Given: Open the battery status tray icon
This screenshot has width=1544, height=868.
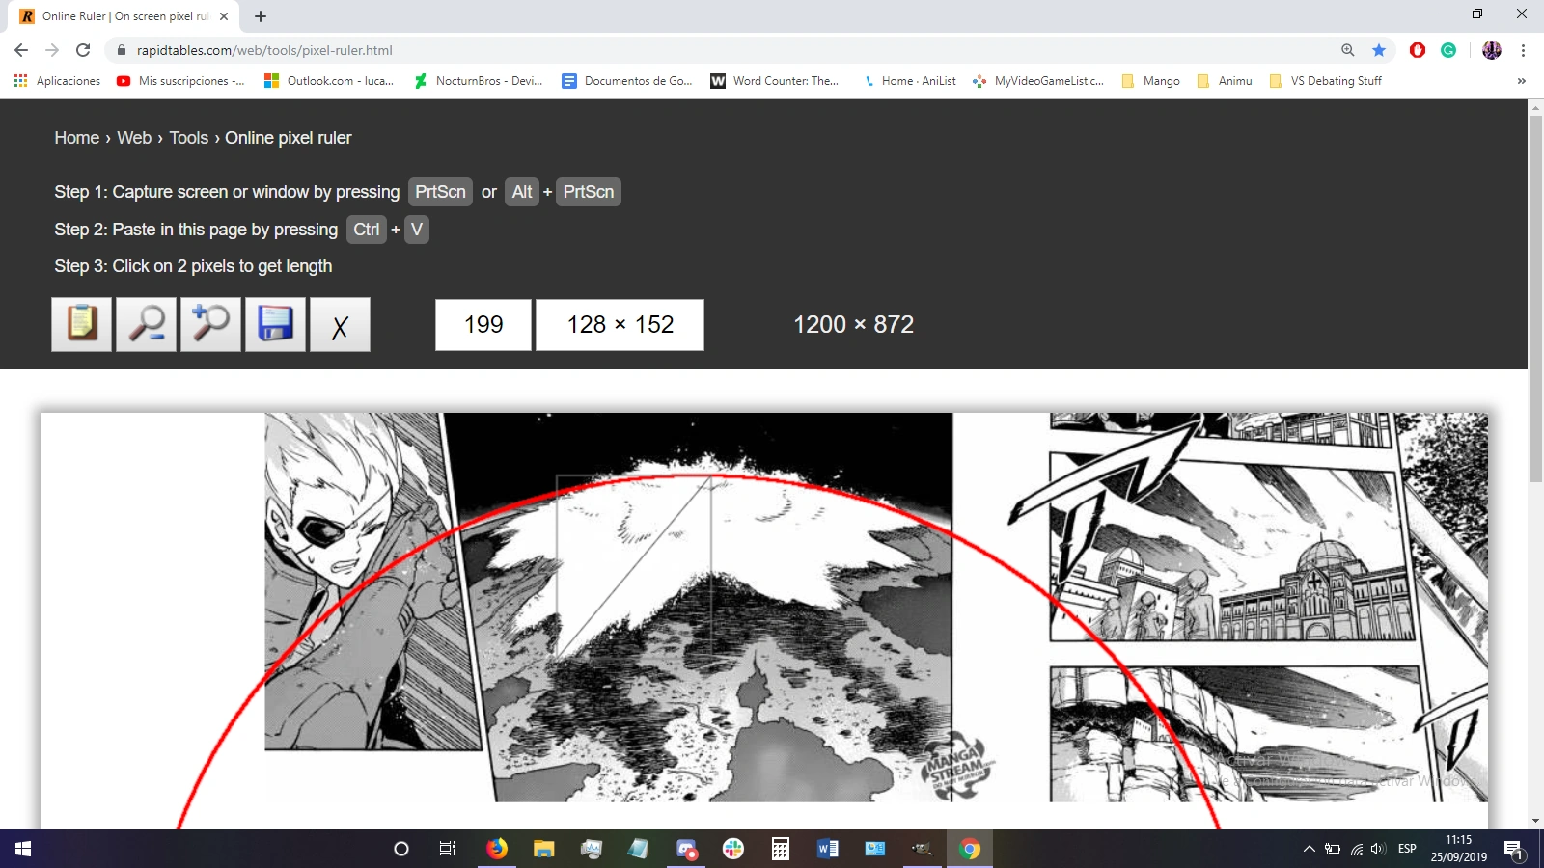Looking at the screenshot, I should pos(1333,849).
